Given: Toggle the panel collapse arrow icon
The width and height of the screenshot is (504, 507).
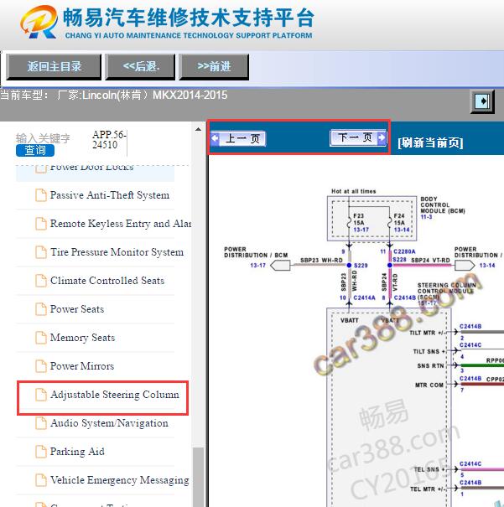Looking at the screenshot, I should (x=482, y=101).
